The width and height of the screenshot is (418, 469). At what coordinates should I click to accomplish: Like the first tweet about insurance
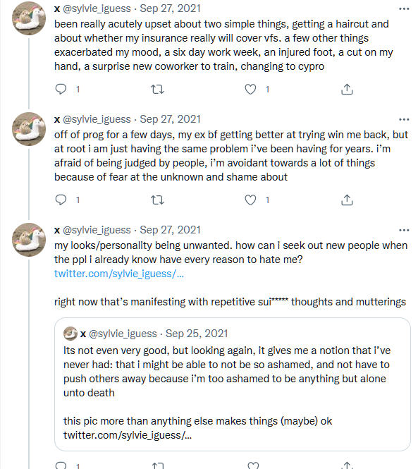tap(250, 89)
